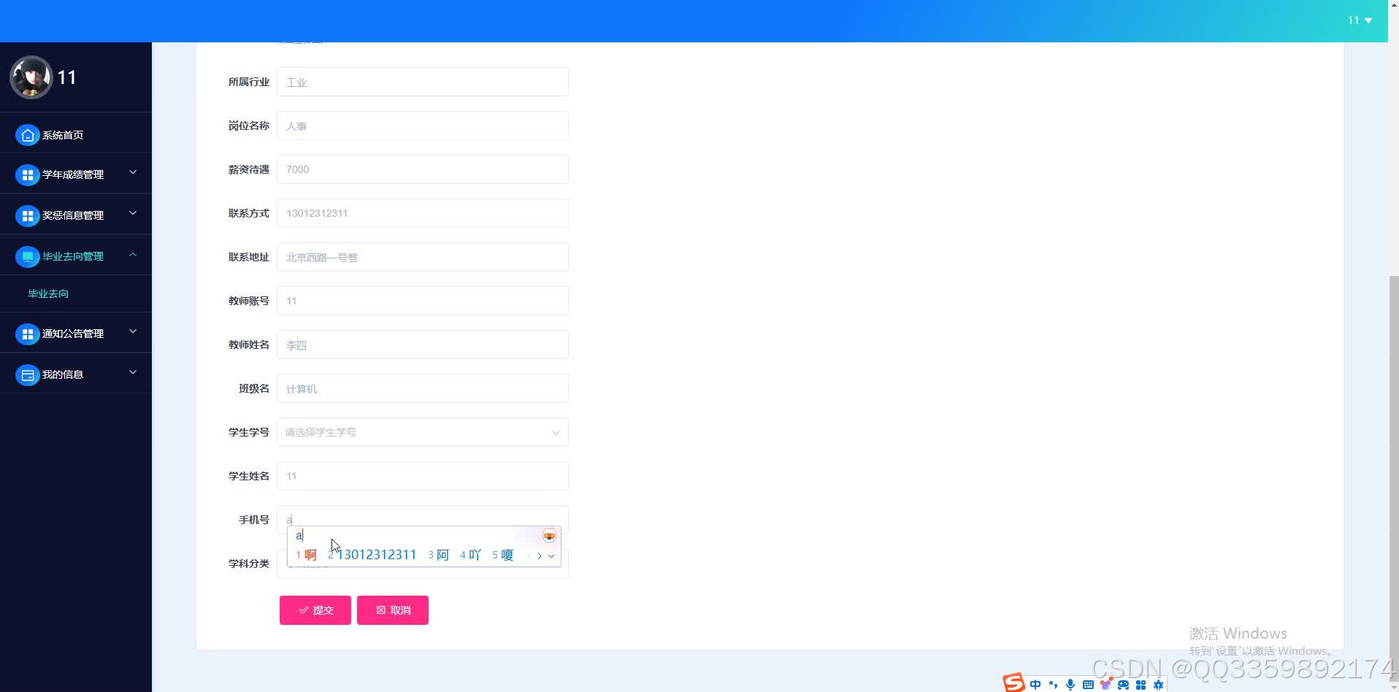The width and height of the screenshot is (1399, 692).
Task: Click the 所属行业 input field
Action: 422,82
